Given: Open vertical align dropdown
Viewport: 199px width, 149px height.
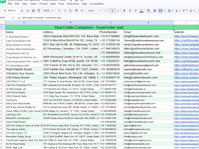Looking at the screenshot, I should coord(178,11).
